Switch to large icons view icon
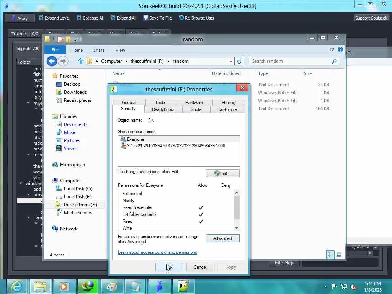392x294 pixels. tap(339, 255)
